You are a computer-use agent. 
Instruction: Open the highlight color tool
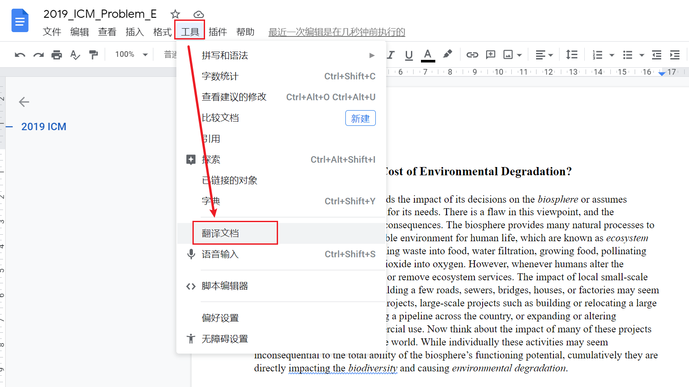click(447, 54)
